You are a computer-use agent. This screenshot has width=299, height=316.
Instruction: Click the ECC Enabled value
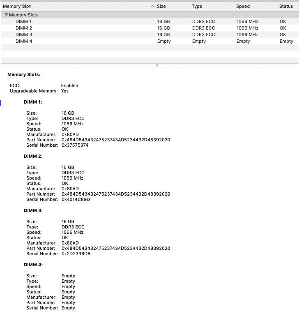[69, 85]
